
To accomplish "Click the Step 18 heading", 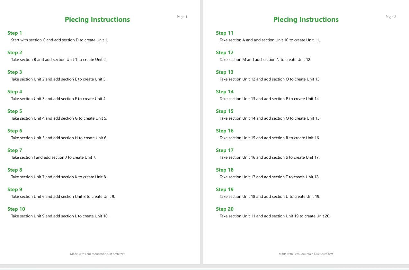I will [225, 170].
